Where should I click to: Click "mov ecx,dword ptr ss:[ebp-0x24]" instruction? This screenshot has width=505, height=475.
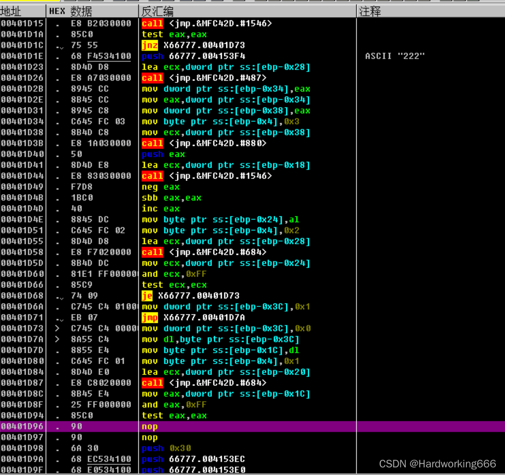pyautogui.click(x=226, y=263)
